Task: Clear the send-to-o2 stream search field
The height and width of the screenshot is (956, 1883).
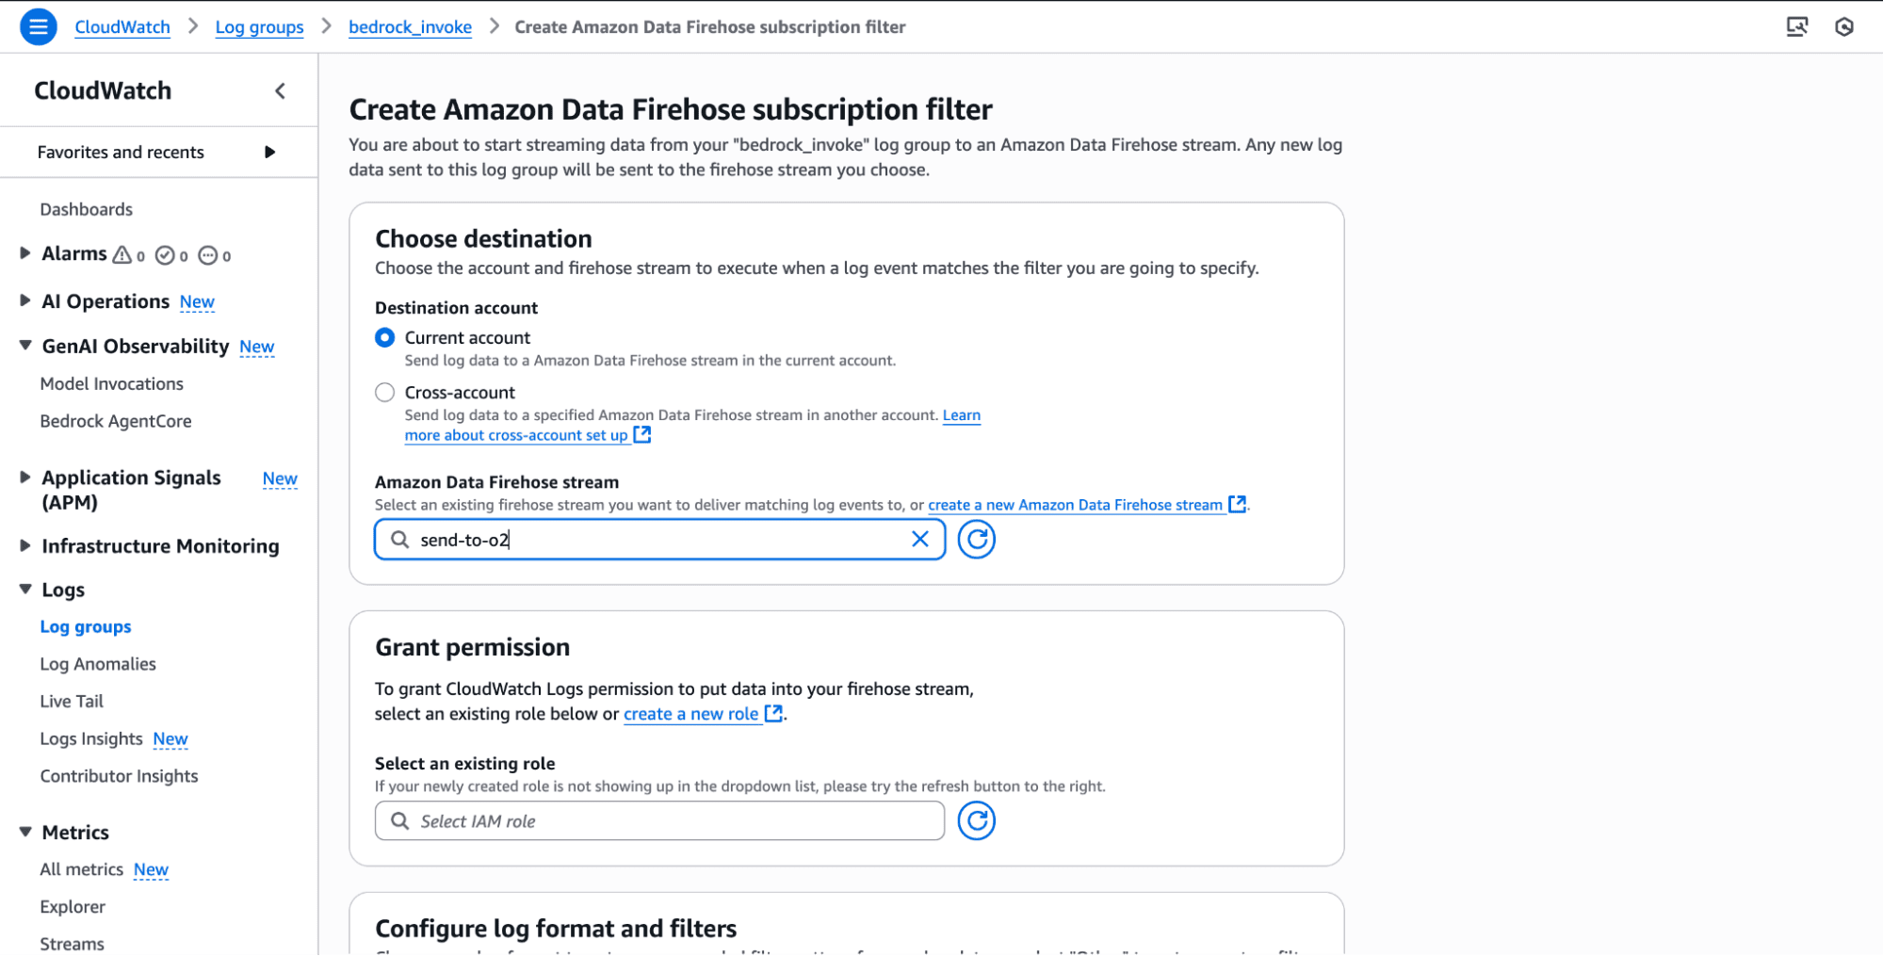Action: (x=919, y=539)
